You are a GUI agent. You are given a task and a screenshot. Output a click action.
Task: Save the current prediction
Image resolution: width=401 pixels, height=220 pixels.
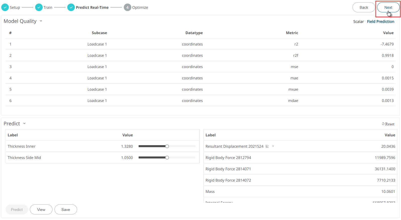pos(66,210)
